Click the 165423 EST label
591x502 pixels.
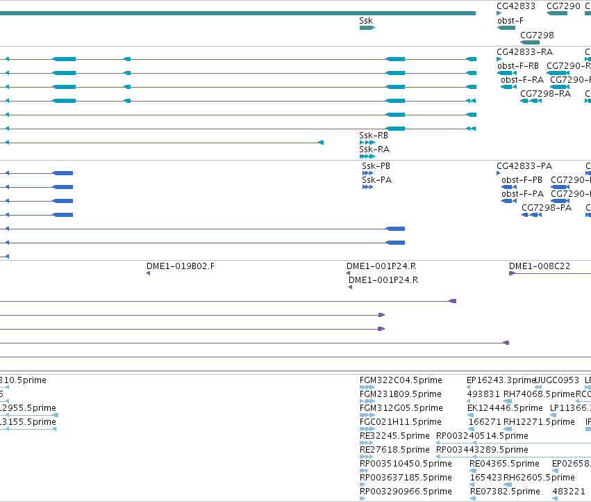(485, 478)
